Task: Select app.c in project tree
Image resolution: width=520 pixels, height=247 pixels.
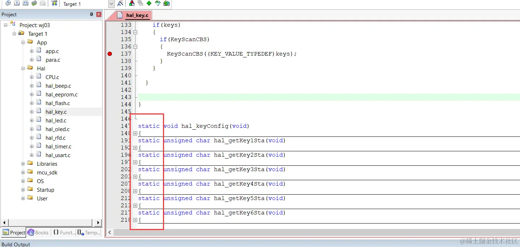Action: [x=52, y=51]
